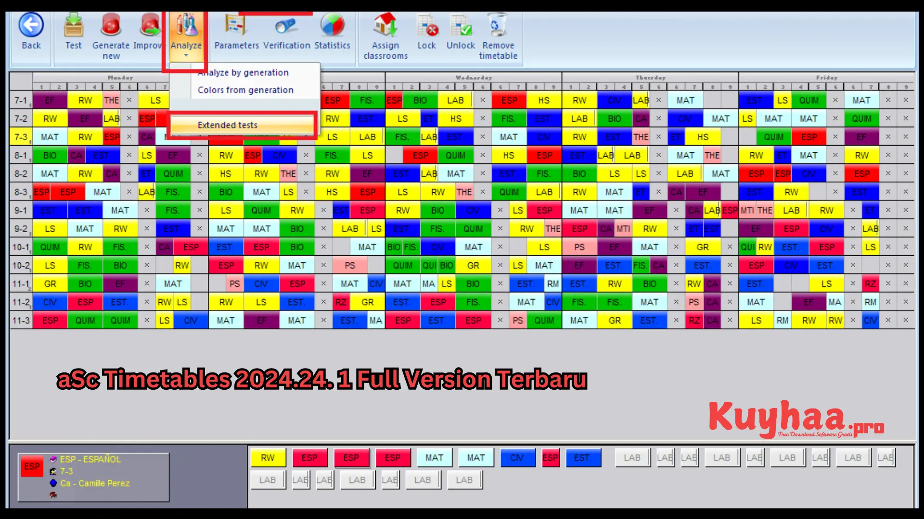Click the PS card in row 10-1
This screenshot has width=924, height=519.
coord(579,247)
